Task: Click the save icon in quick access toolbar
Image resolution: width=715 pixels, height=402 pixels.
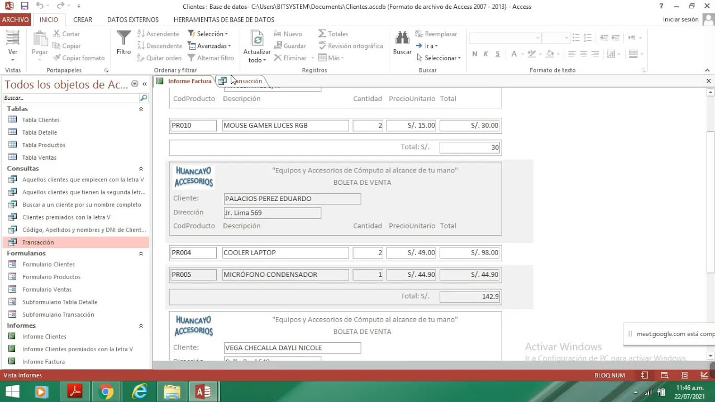Action: click(x=24, y=6)
